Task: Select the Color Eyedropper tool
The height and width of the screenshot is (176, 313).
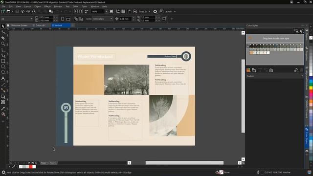Action: coord(3,109)
